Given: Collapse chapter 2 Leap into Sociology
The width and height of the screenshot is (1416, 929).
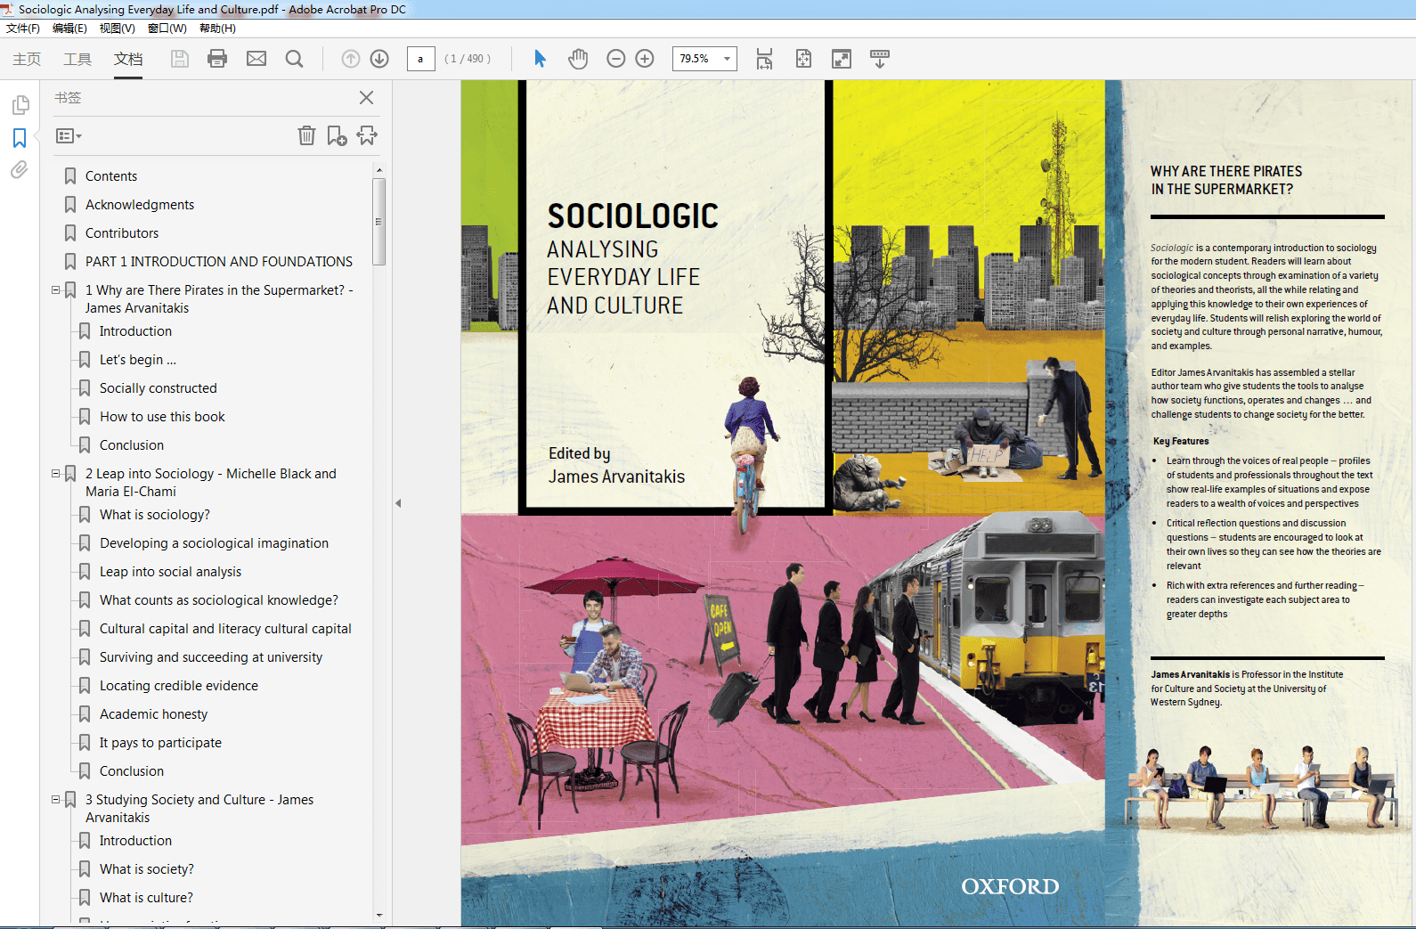Looking at the screenshot, I should 55,474.
